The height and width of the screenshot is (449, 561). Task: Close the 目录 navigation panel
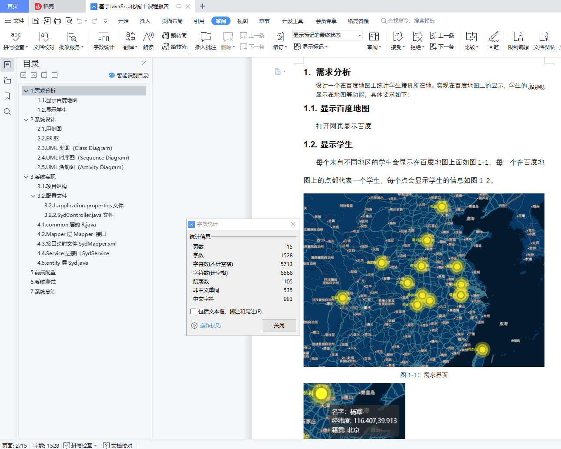click(x=144, y=63)
